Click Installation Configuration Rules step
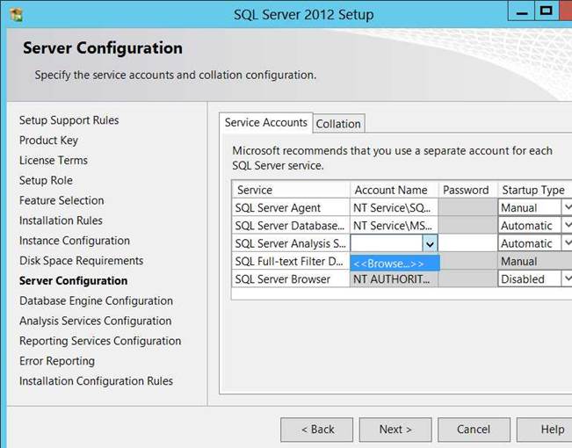This screenshot has height=448, width=572. point(97,381)
